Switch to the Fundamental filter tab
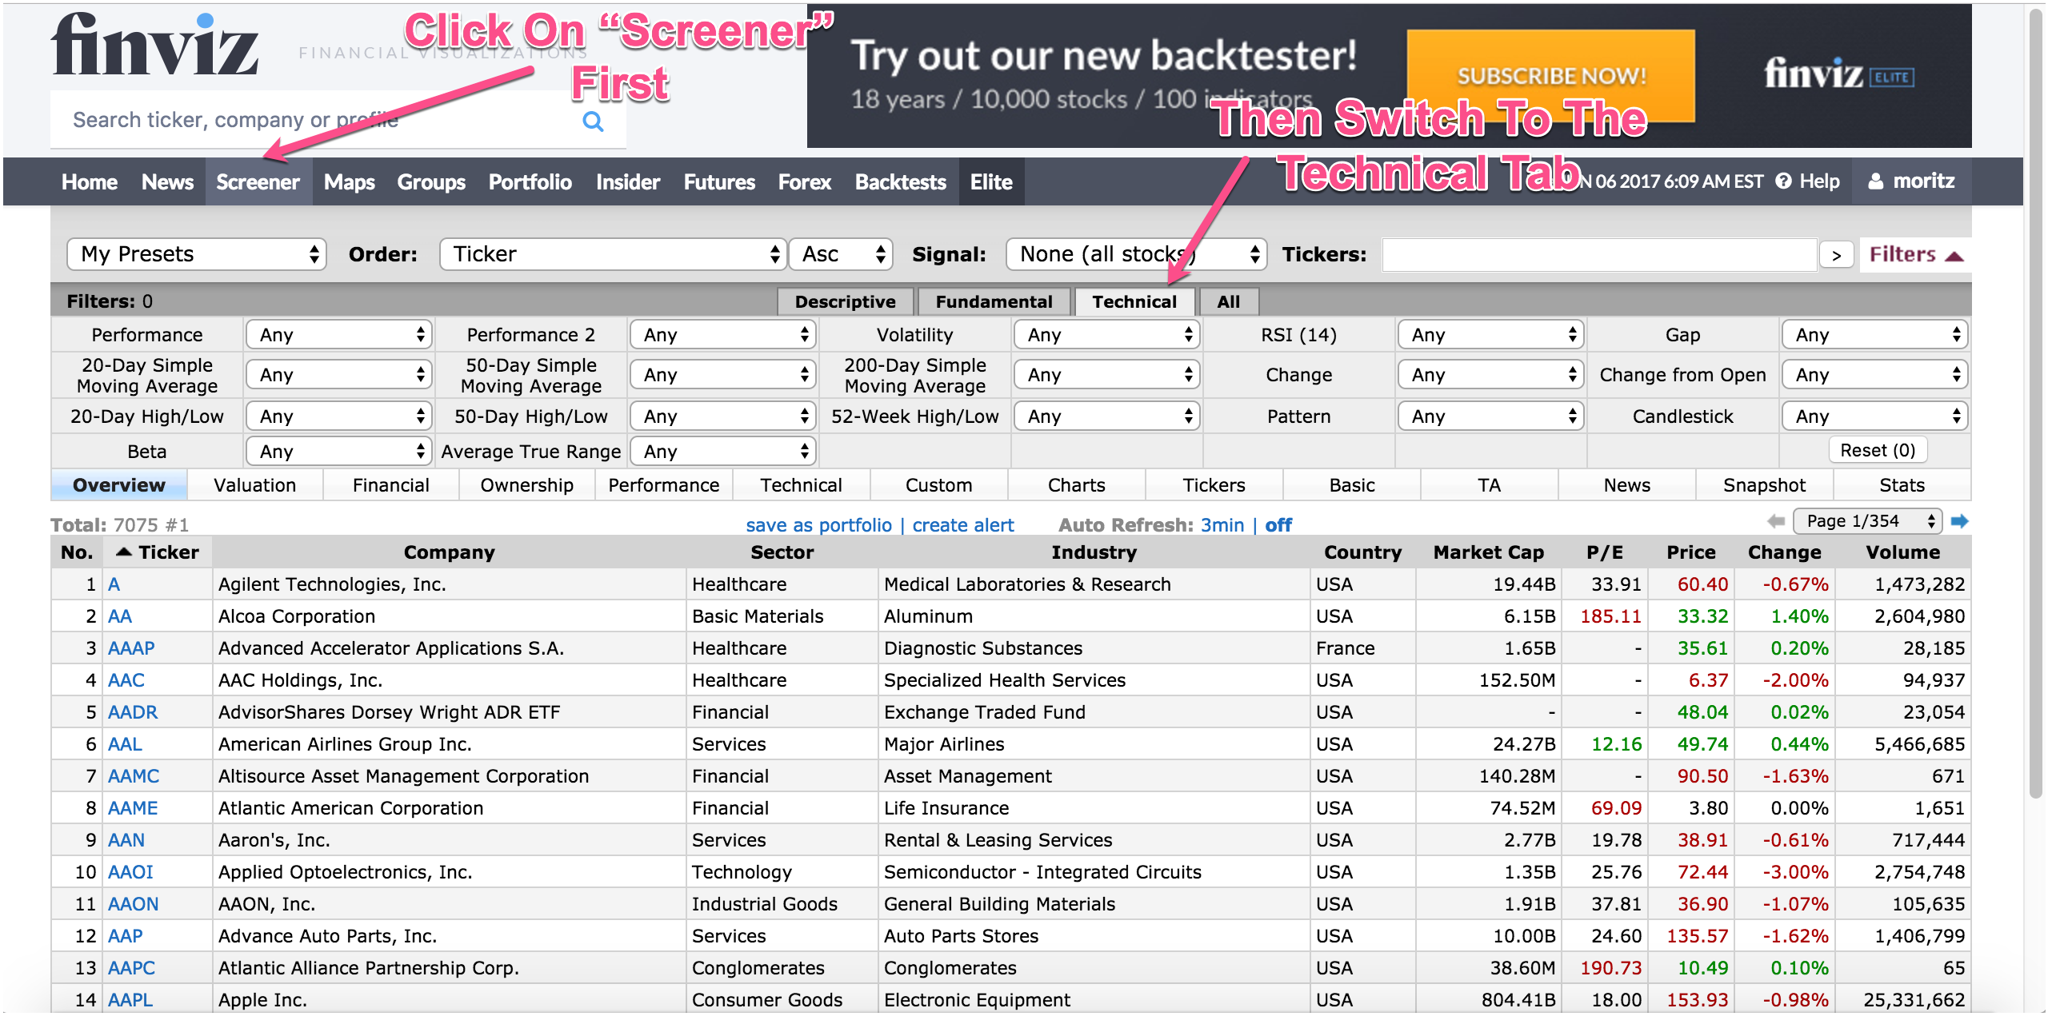 tap(994, 301)
